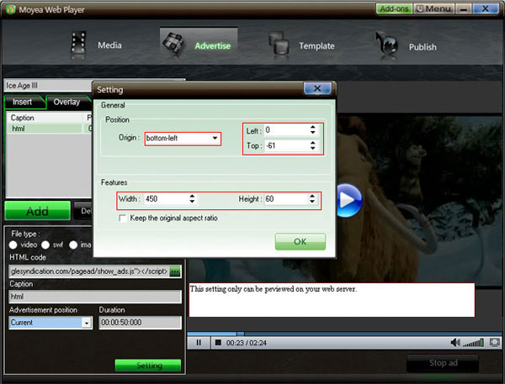Enable Keep the original aspect ratio

click(x=122, y=218)
